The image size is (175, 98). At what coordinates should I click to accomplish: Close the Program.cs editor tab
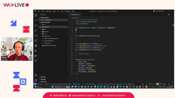pos(80,14)
